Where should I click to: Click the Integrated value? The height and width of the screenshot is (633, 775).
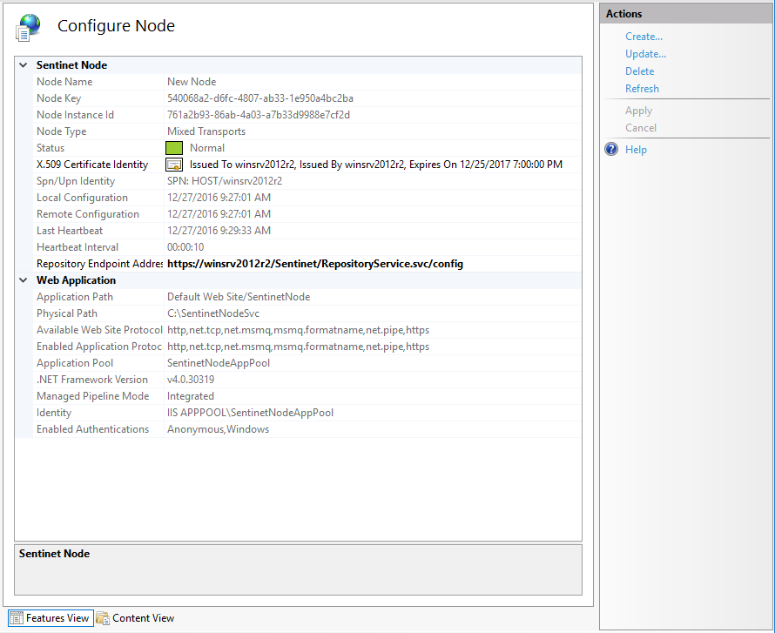191,396
